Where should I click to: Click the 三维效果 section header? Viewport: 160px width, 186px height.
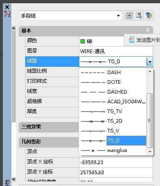(49, 127)
